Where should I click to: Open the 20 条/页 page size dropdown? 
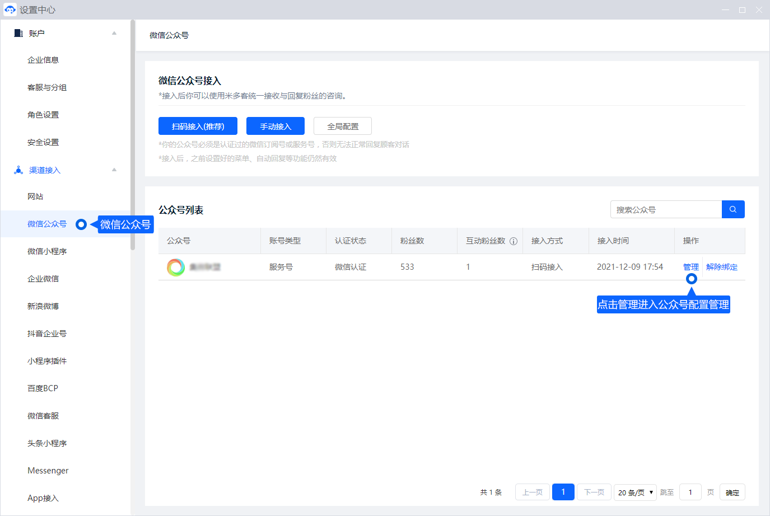click(635, 492)
